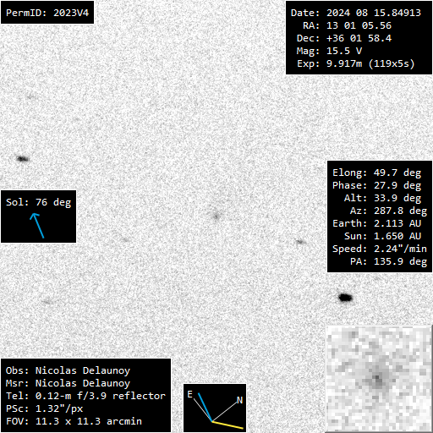The width and height of the screenshot is (433, 433).
Task: Click the PermID 2023V4 label
Action: click(47, 13)
